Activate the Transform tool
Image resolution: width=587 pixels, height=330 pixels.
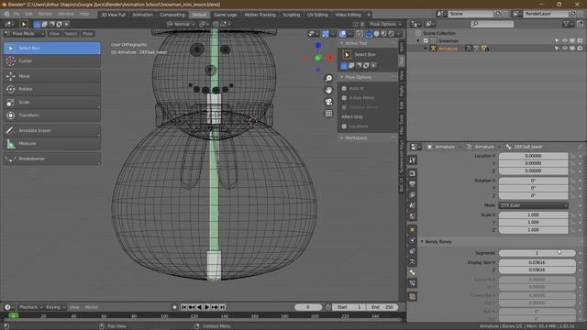pos(51,115)
